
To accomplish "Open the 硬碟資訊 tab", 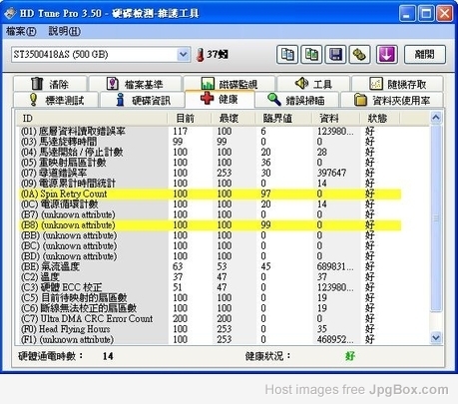I will click(143, 100).
